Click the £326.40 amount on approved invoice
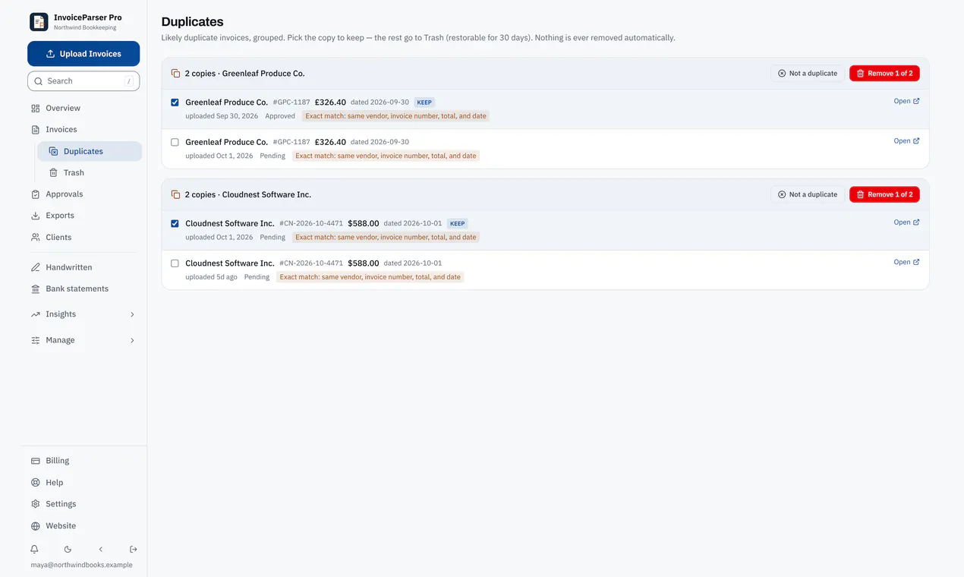The height and width of the screenshot is (577, 964). 330,102
